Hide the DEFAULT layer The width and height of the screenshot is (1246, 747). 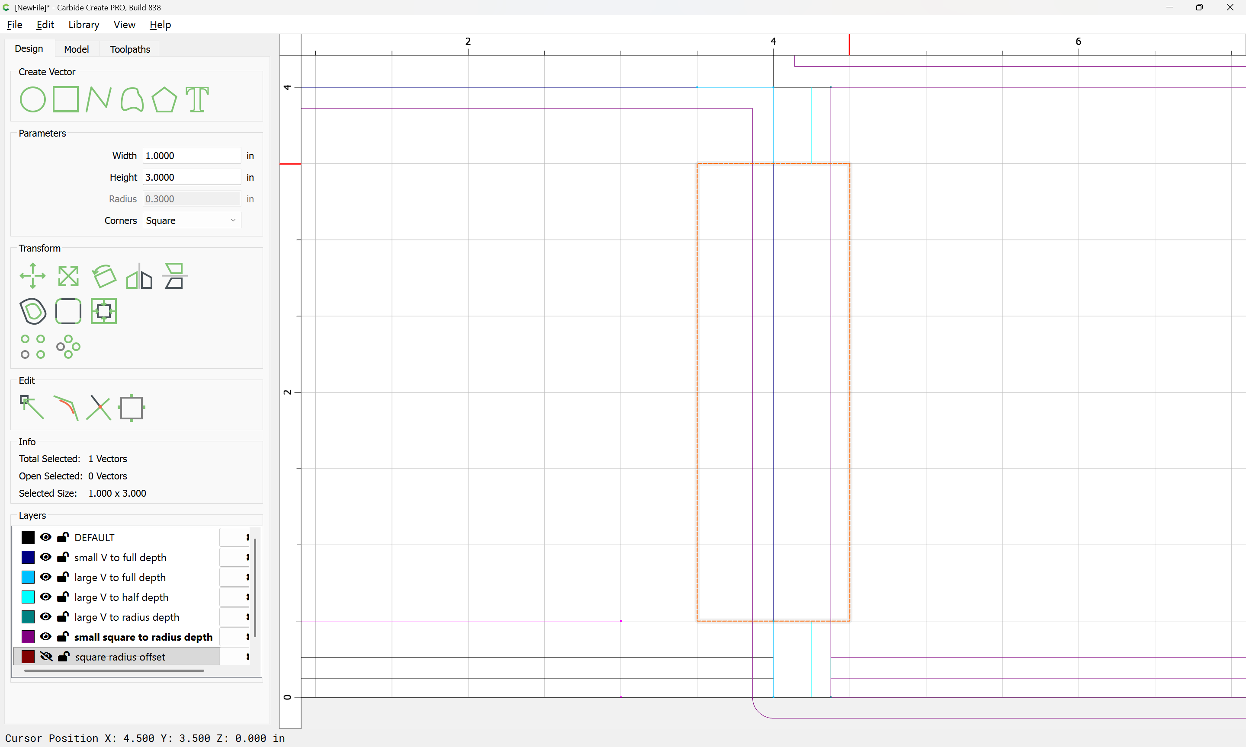(x=46, y=537)
